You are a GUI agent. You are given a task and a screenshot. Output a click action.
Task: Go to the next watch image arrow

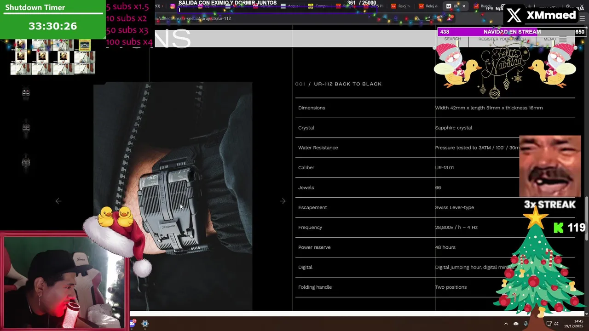[283, 201]
